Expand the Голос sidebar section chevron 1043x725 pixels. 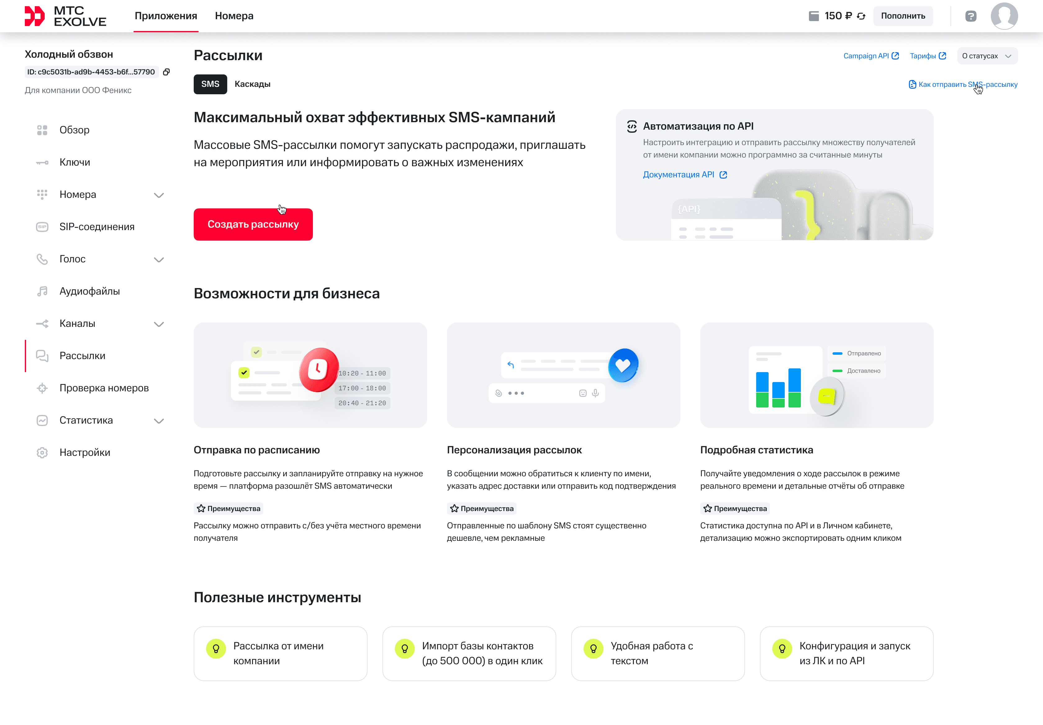tap(159, 260)
